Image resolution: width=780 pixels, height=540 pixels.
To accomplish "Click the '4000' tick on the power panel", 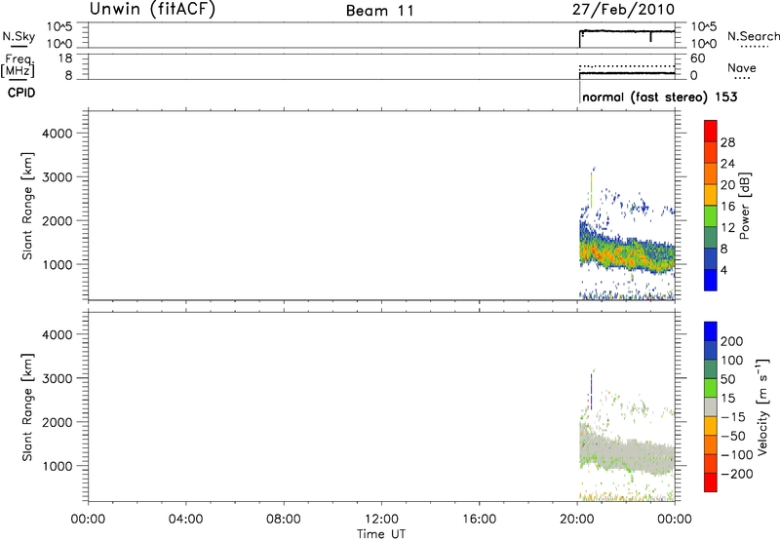I will pyautogui.click(x=58, y=134).
